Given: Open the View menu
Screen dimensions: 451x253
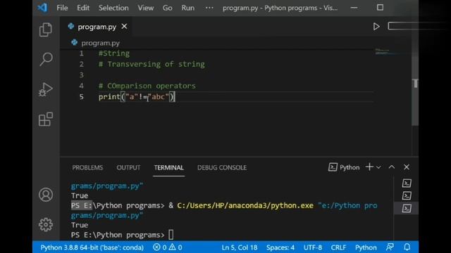Looking at the screenshot, I should tap(146, 8).
